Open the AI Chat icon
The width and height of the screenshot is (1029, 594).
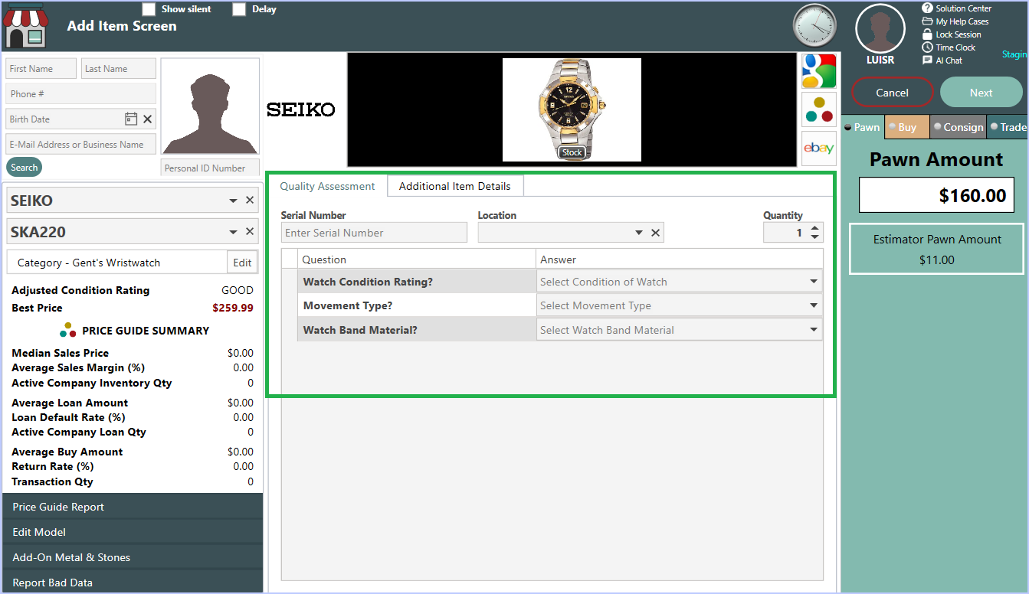927,60
